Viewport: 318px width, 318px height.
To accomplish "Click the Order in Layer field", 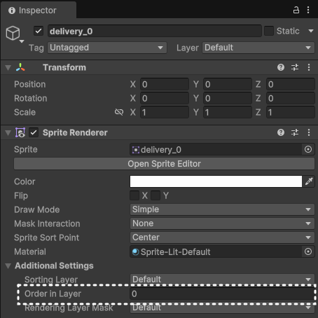I will [222, 293].
